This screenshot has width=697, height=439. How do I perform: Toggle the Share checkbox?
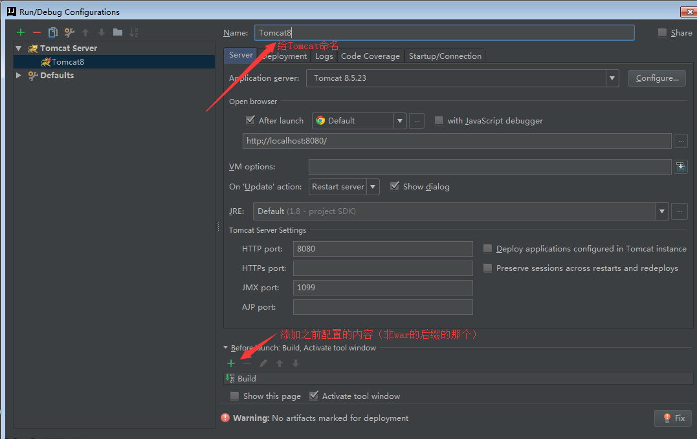click(x=662, y=32)
